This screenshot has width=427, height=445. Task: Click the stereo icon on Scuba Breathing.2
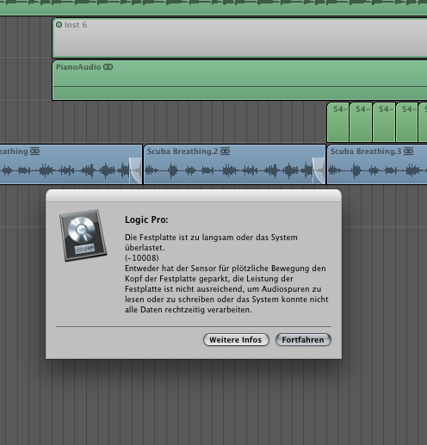coord(225,151)
